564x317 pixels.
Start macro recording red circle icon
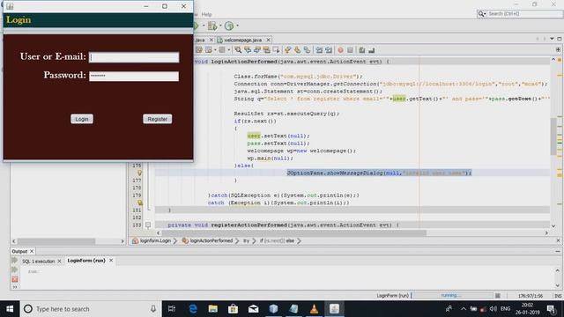pyautogui.click(x=340, y=50)
